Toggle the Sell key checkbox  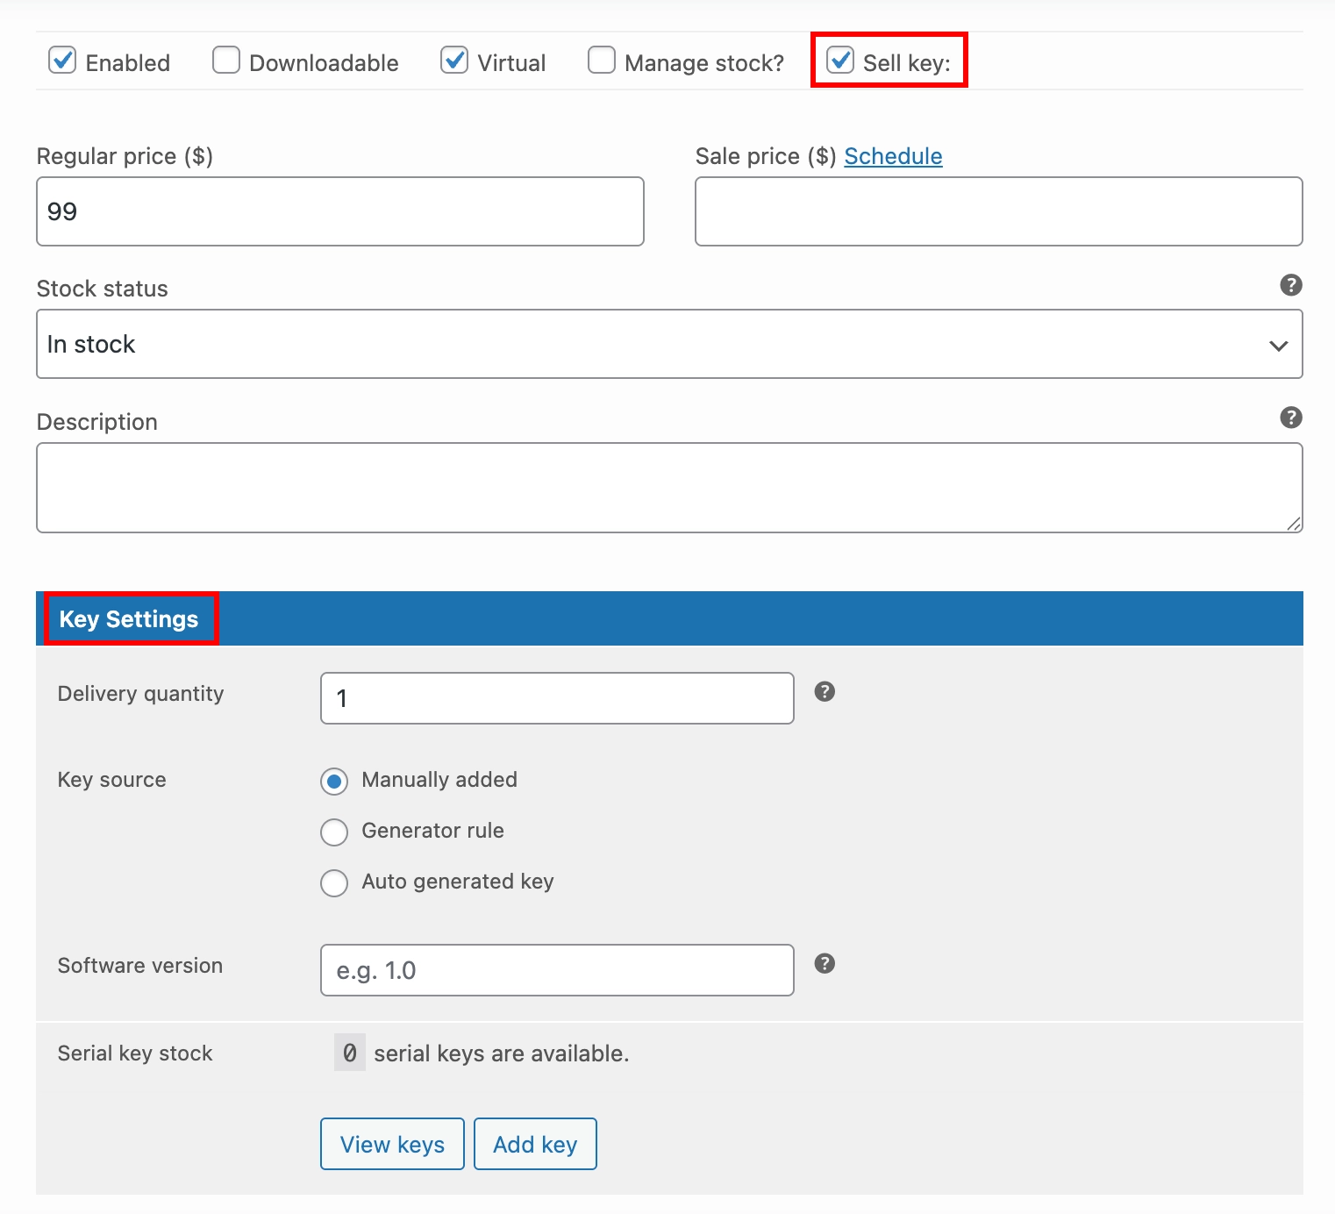(840, 61)
